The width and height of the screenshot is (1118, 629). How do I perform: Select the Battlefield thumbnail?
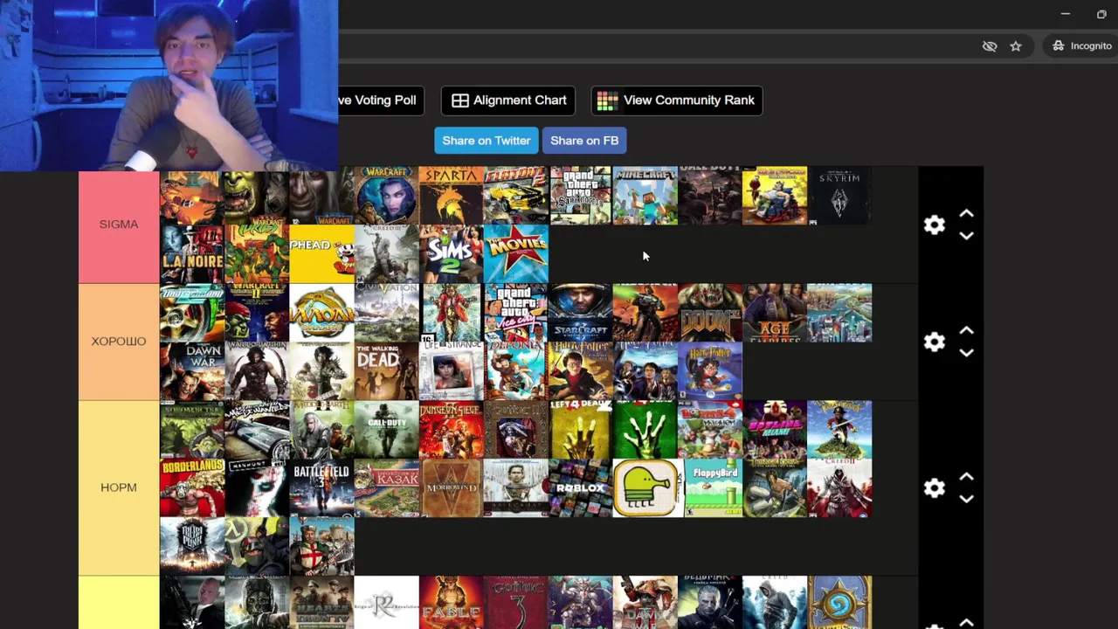point(321,488)
